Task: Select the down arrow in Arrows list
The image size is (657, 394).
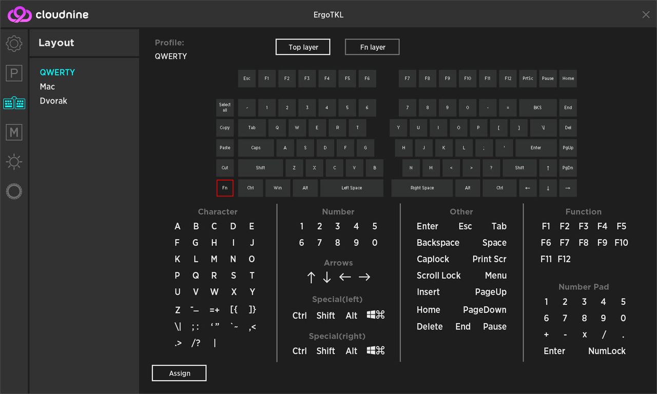Action: [x=327, y=278]
